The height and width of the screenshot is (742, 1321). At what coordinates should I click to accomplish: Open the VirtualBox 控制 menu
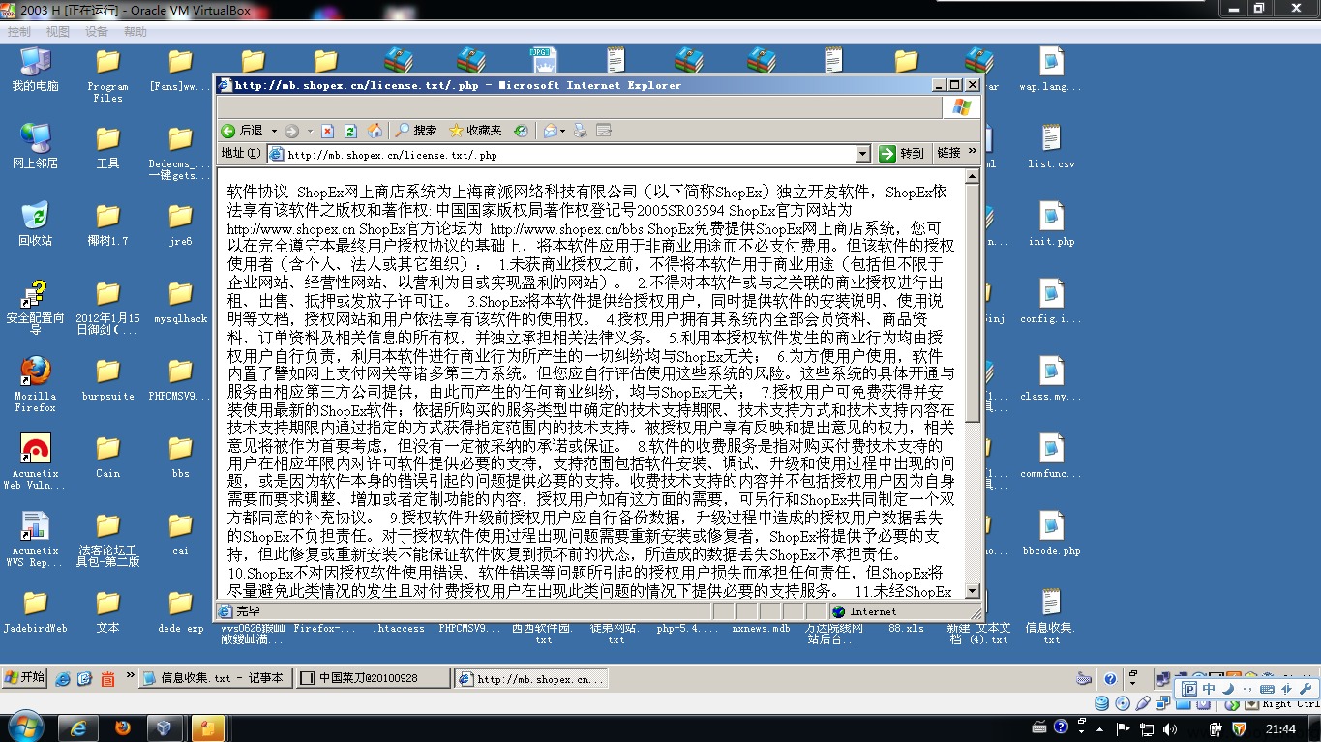[19, 32]
